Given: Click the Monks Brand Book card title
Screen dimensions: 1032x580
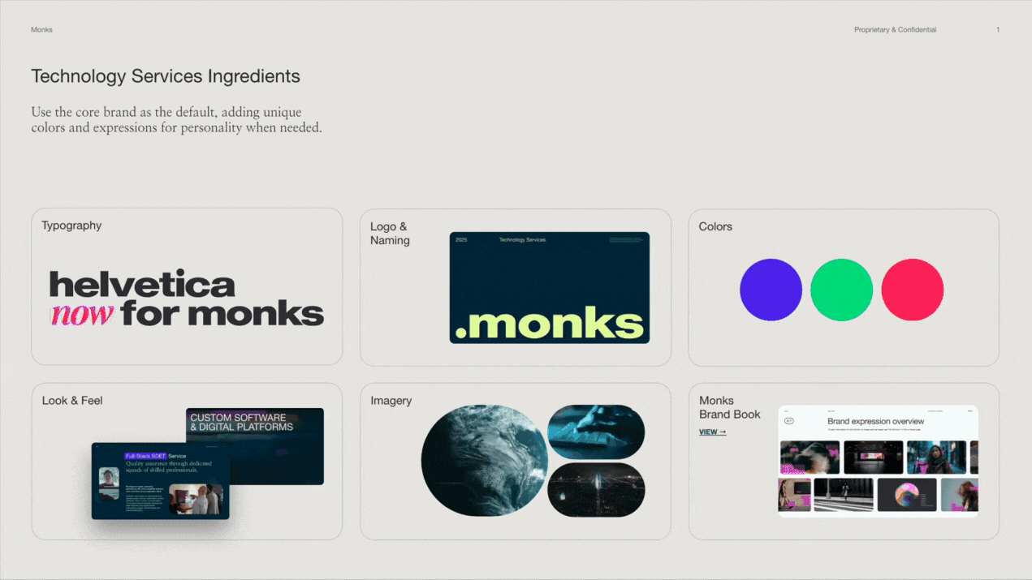Looking at the screenshot, I should click(x=729, y=407).
